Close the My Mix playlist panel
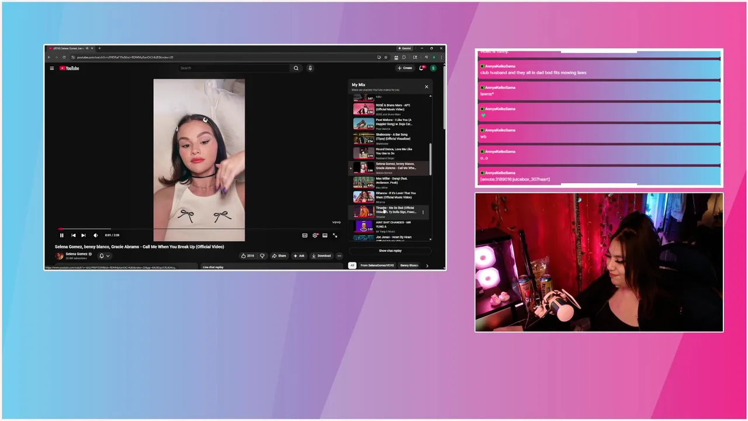 (426, 87)
